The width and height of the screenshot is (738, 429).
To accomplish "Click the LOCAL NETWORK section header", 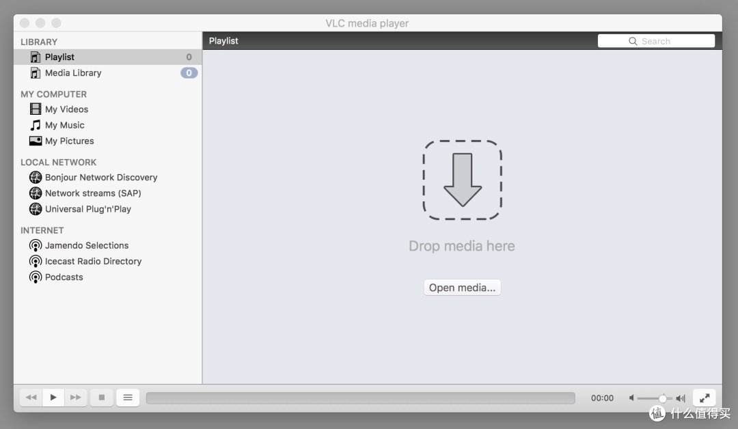I will click(x=58, y=163).
